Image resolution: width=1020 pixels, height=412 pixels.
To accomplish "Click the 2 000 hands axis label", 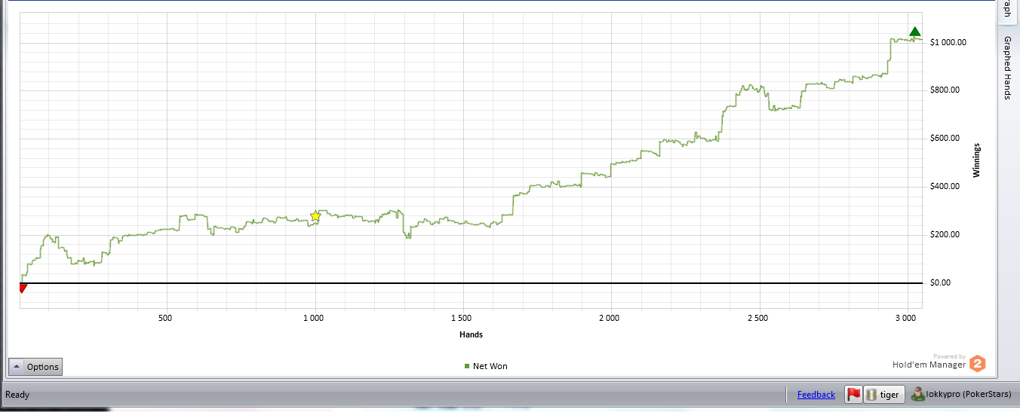I will [x=609, y=318].
